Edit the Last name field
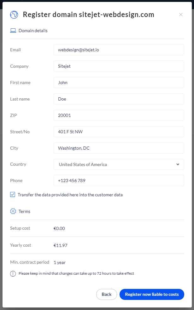Screen dimensions: 194x310 [x=119, y=99]
